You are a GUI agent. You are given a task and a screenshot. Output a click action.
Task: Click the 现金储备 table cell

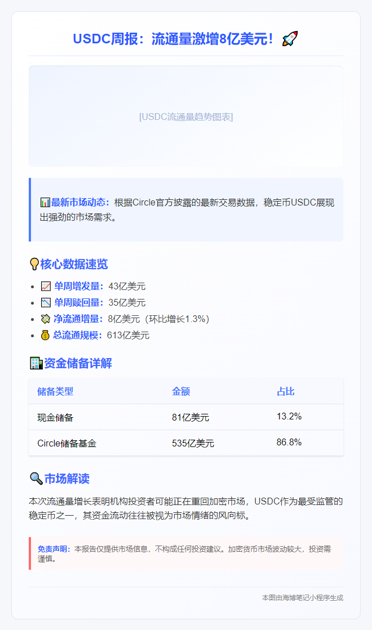coord(55,417)
